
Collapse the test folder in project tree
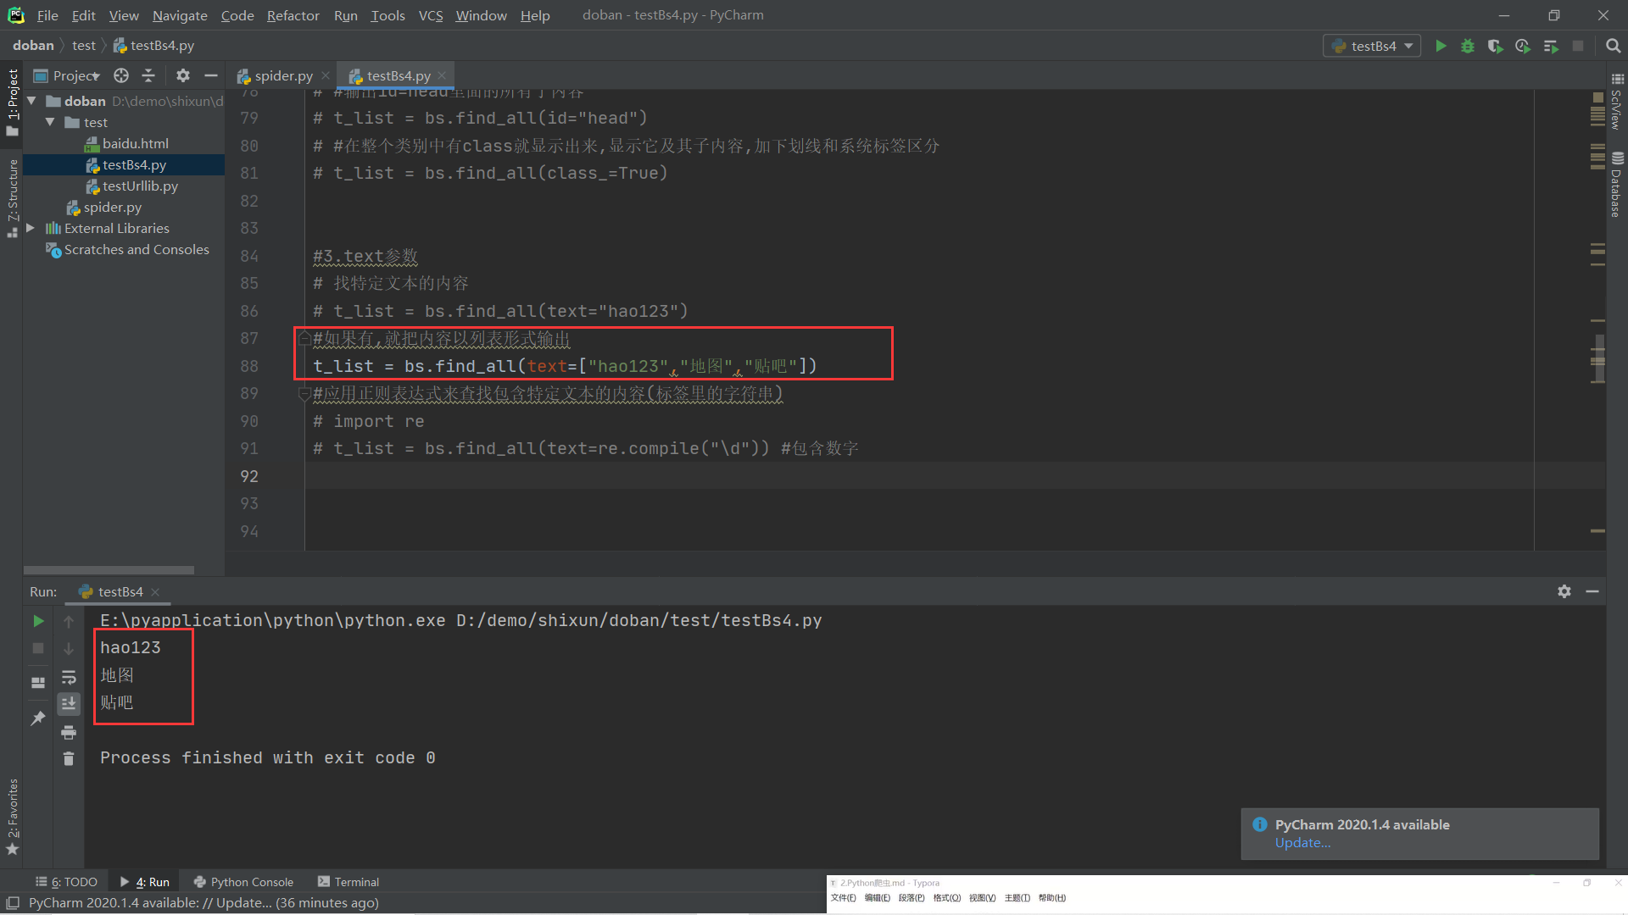point(50,122)
